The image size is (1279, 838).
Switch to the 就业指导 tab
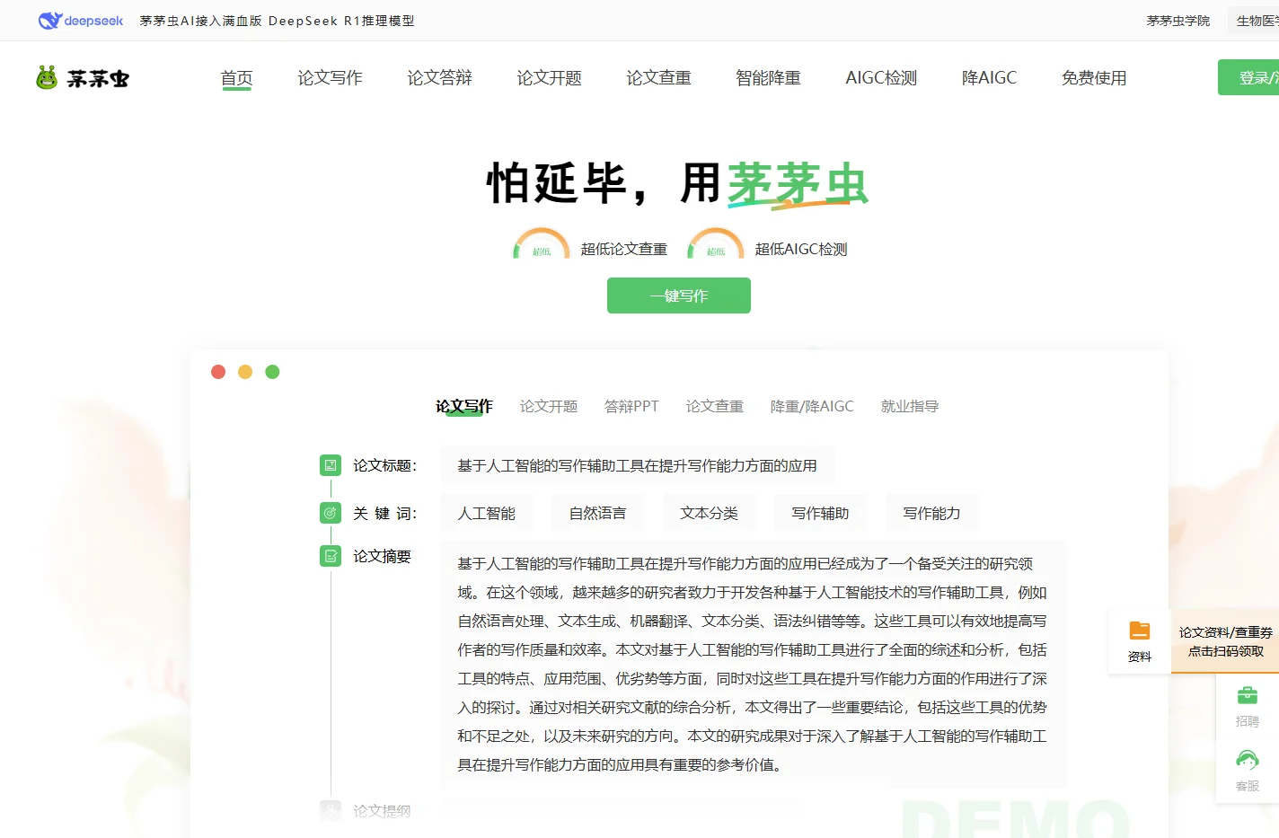coord(910,406)
